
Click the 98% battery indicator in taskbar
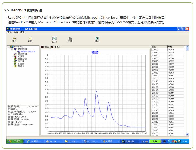tap(155, 141)
